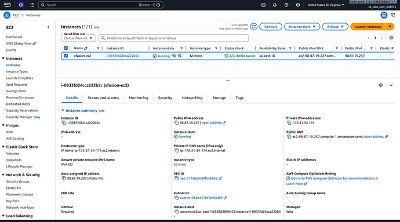The image size is (400, 222).
Task: Open instance ID link in table
Action: pyautogui.click(x=122, y=56)
